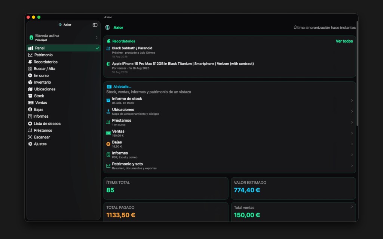Select Ajustes in the sidebar
This screenshot has width=383, height=239.
click(x=64, y=144)
